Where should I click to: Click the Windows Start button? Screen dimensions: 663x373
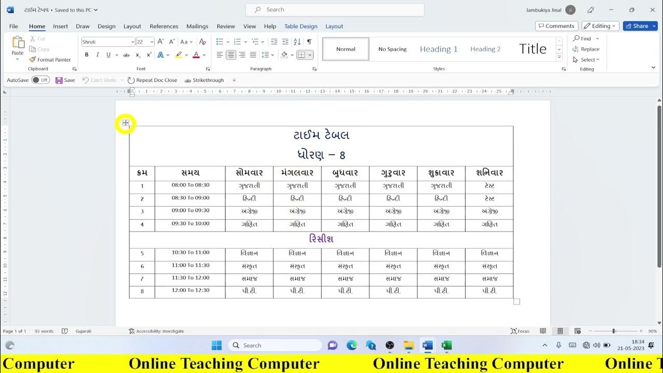[217, 345]
